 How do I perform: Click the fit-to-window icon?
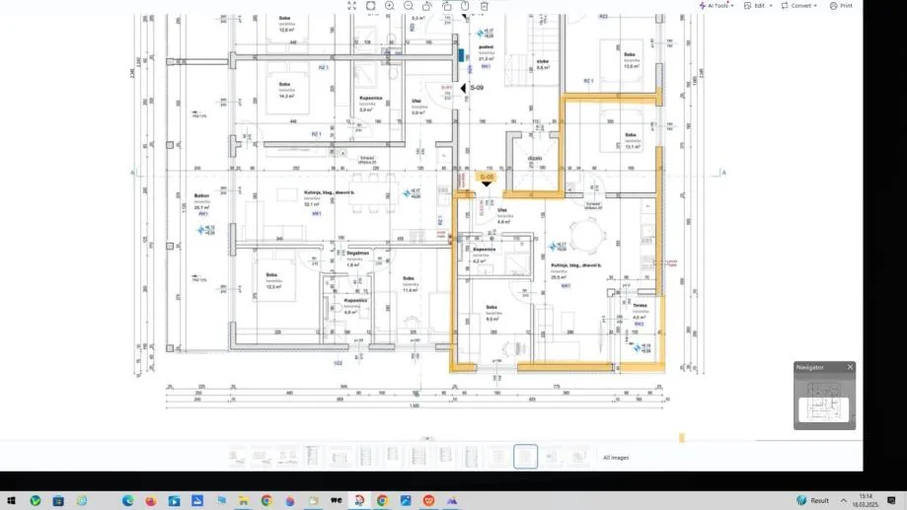[371, 6]
